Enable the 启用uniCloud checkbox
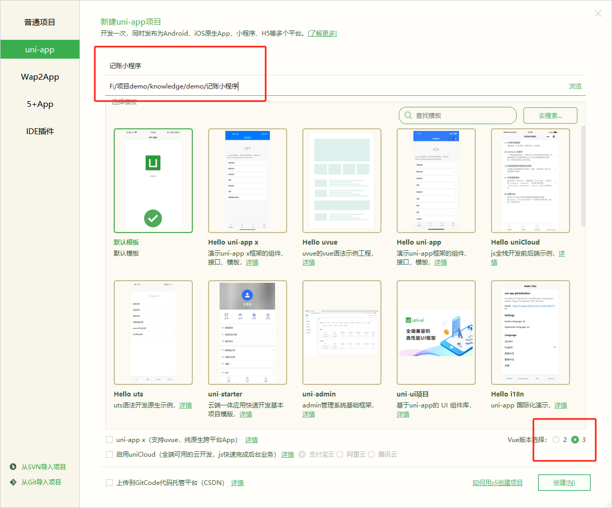Viewport: 612px width, 508px height. [110, 454]
